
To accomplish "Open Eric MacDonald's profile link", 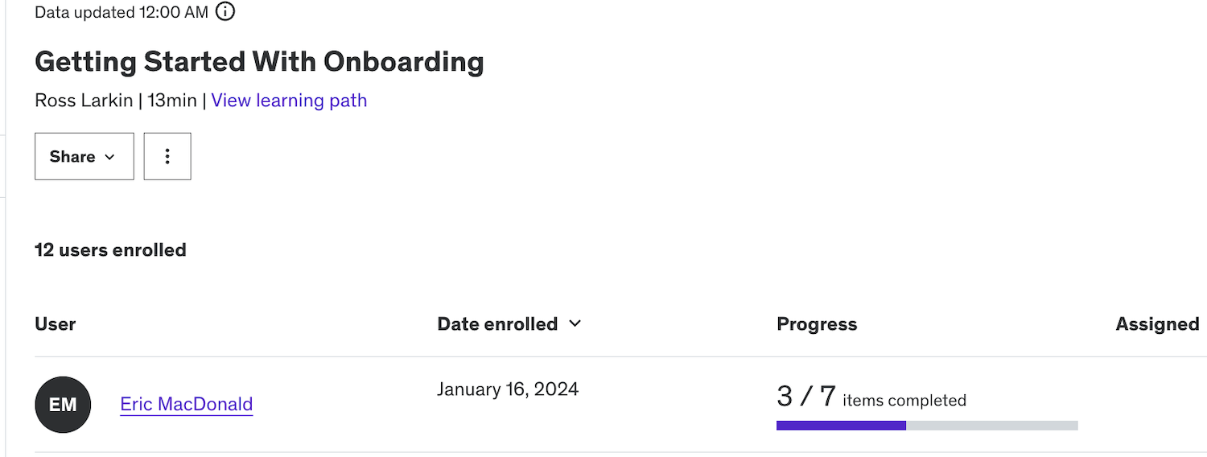I will pyautogui.click(x=187, y=404).
